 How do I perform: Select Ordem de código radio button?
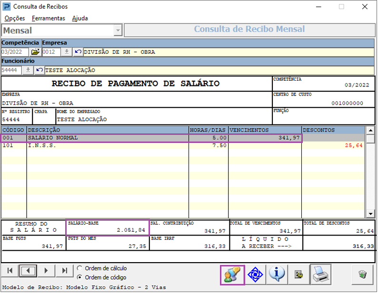[x=80, y=277]
